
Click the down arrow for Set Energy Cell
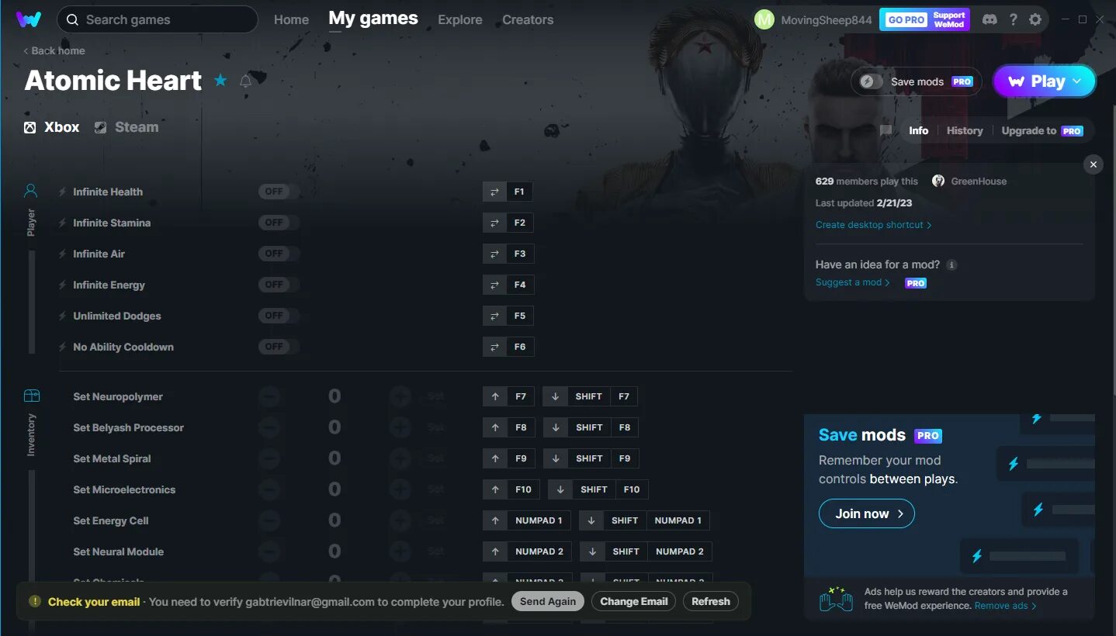pyautogui.click(x=591, y=520)
